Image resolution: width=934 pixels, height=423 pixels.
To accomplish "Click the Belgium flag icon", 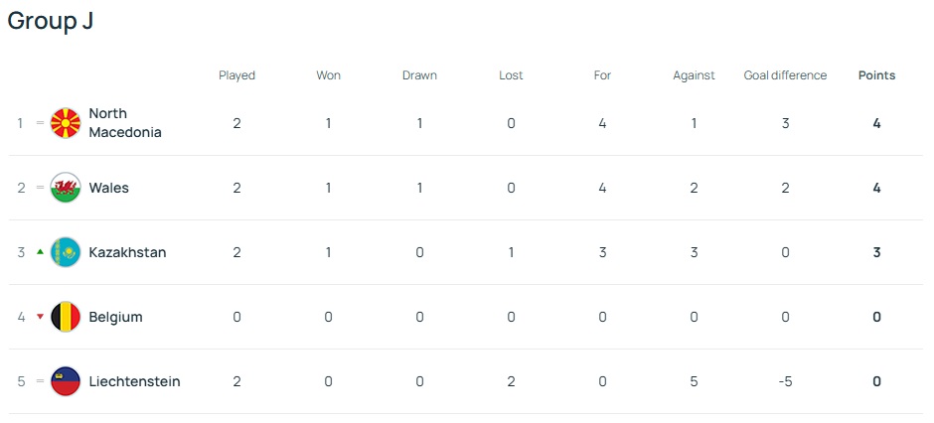I will coord(66,317).
